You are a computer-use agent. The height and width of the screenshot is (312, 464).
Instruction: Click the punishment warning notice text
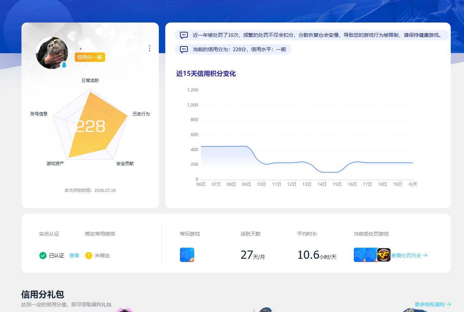tap(317, 35)
